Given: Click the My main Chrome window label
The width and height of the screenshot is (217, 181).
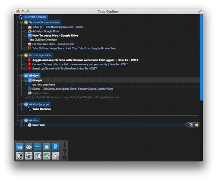Looking at the screenshot, I should [44, 22].
